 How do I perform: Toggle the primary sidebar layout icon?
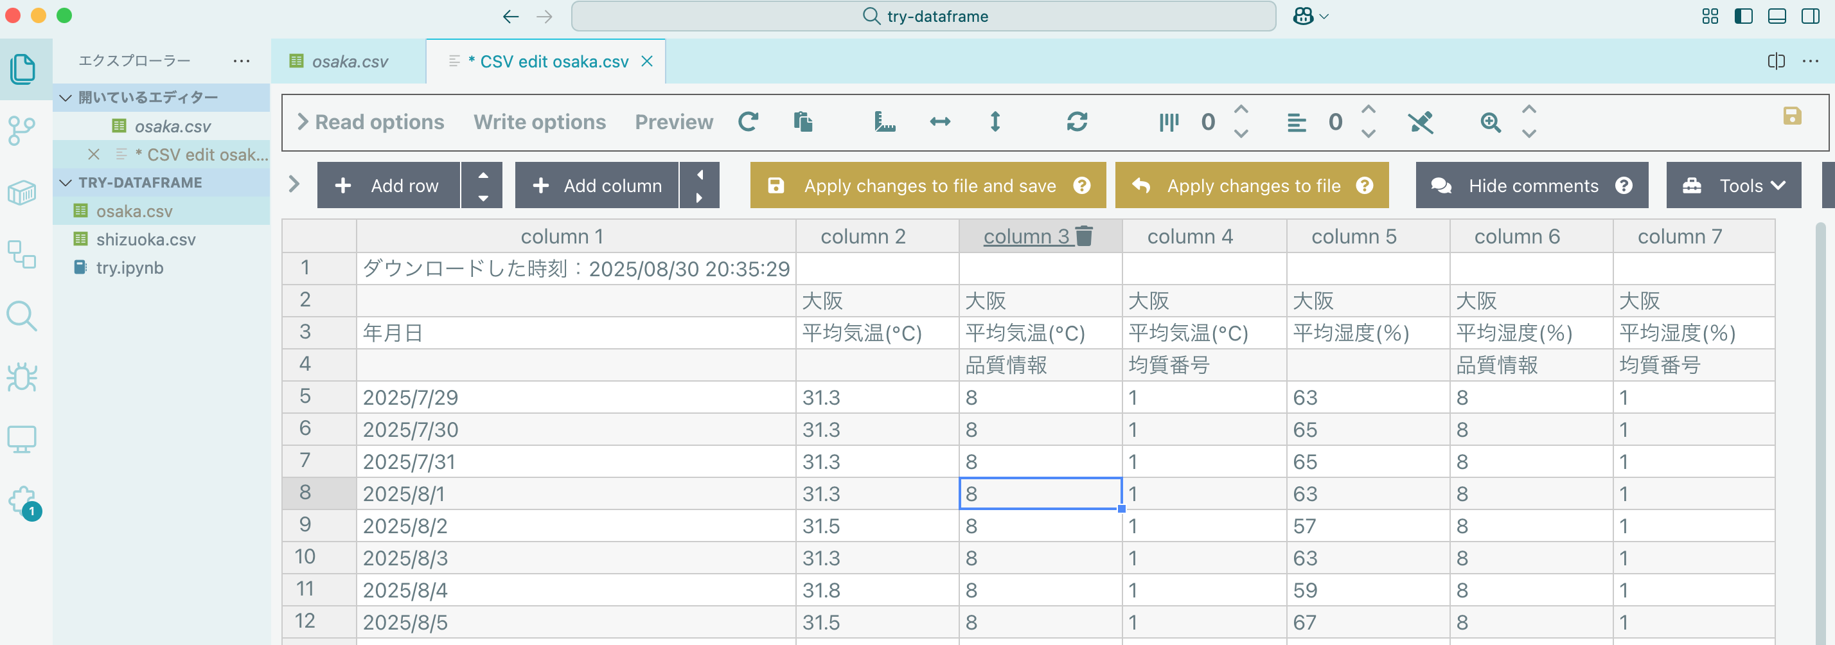pos(1743,15)
